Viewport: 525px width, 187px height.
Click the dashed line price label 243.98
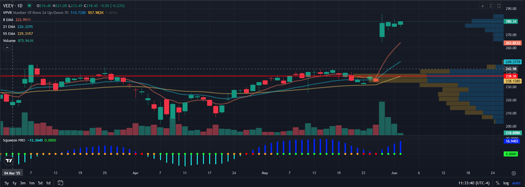[x=511, y=69]
